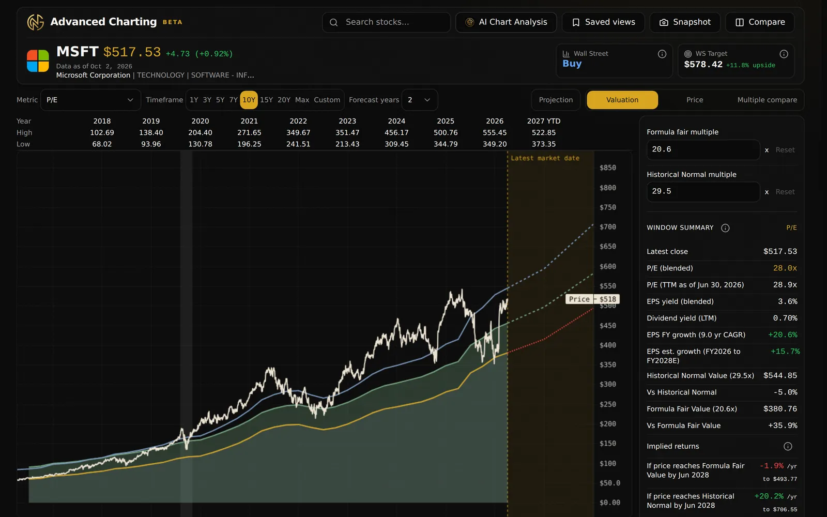This screenshot has width=827, height=517.
Task: Select the 10Y timeframe
Action: 249,100
